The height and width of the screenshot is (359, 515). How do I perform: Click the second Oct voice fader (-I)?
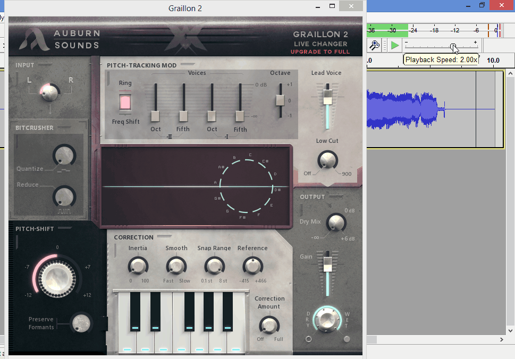[212, 116]
